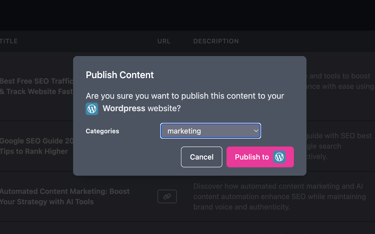Viewport: 375px width, 234px height.
Task: Sort by the TITLE column header
Action: click(x=9, y=41)
